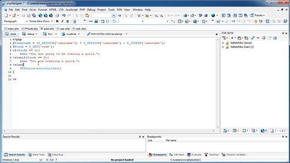Switch to the user.php tab
The image size is (290, 163).
pos(63,29)
